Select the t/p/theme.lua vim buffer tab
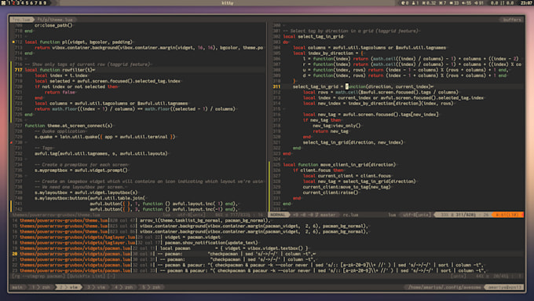Screen dimensions: 534x301 pyautogui.click(x=55, y=20)
